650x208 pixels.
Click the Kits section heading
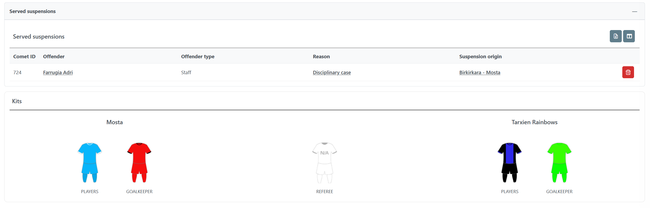[17, 101]
